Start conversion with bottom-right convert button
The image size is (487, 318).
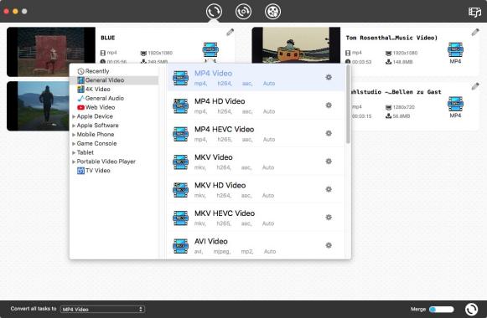[471, 309]
